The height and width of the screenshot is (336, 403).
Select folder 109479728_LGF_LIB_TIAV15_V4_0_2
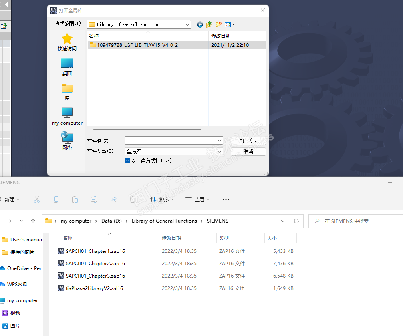pos(177,45)
